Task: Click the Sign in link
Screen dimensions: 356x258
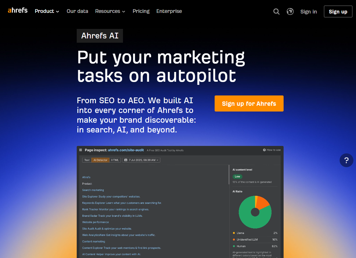Action: click(x=309, y=11)
